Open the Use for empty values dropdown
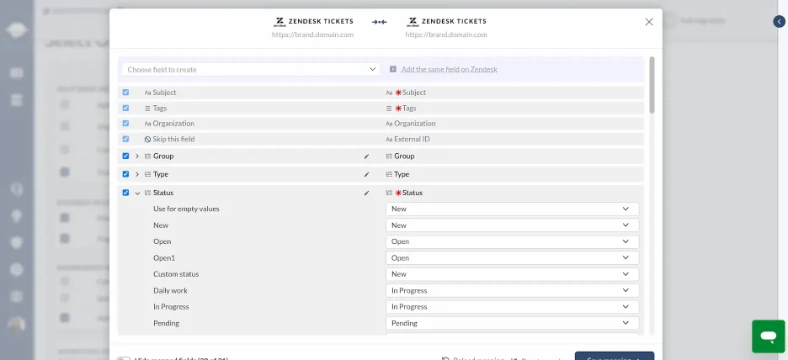Image resolution: width=788 pixels, height=360 pixels. pyautogui.click(x=512, y=209)
